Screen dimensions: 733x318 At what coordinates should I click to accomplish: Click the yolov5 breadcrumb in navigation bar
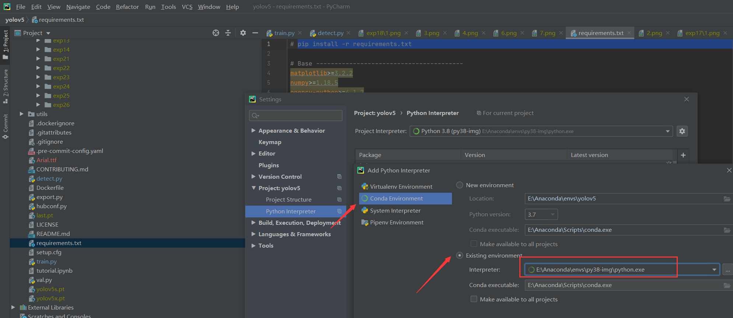click(x=15, y=20)
